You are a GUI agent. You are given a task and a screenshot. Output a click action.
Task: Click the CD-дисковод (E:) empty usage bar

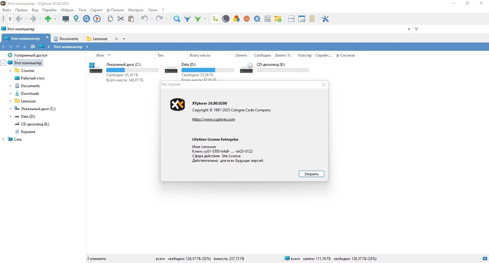coord(283,70)
